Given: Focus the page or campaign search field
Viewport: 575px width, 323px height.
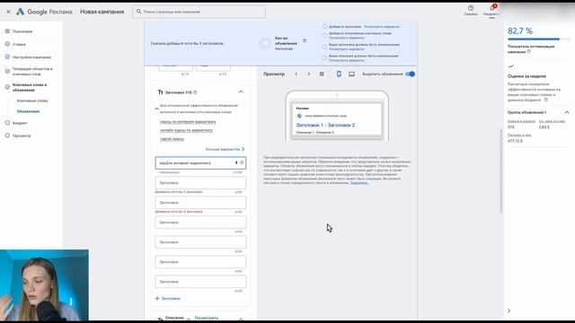Looking at the screenshot, I should click(x=199, y=12).
